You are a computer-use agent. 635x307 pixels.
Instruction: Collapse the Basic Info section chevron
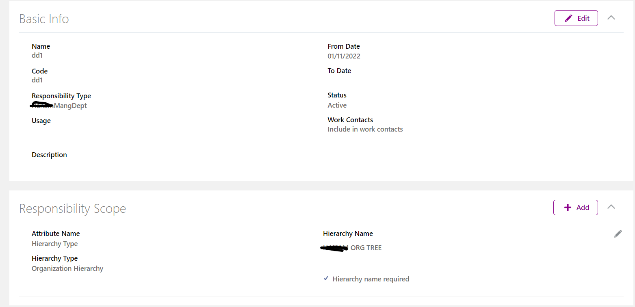(x=611, y=18)
